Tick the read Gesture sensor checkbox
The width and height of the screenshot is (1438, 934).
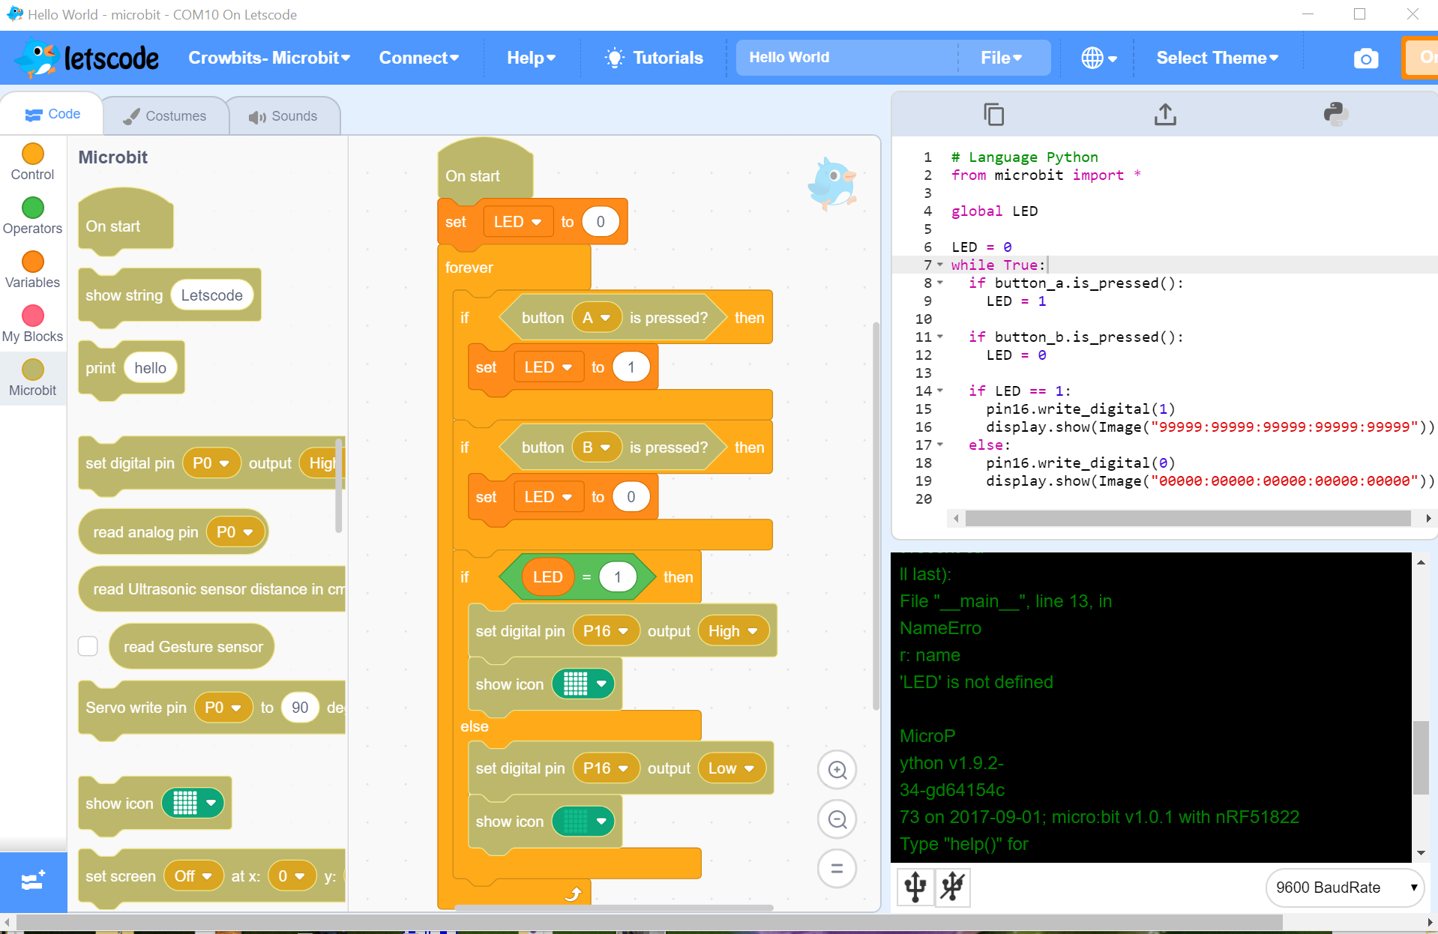pos(88,646)
